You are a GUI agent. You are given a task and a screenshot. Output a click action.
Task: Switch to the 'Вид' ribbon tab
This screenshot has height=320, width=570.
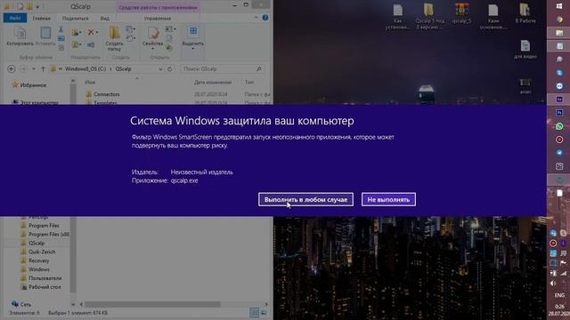105,18
